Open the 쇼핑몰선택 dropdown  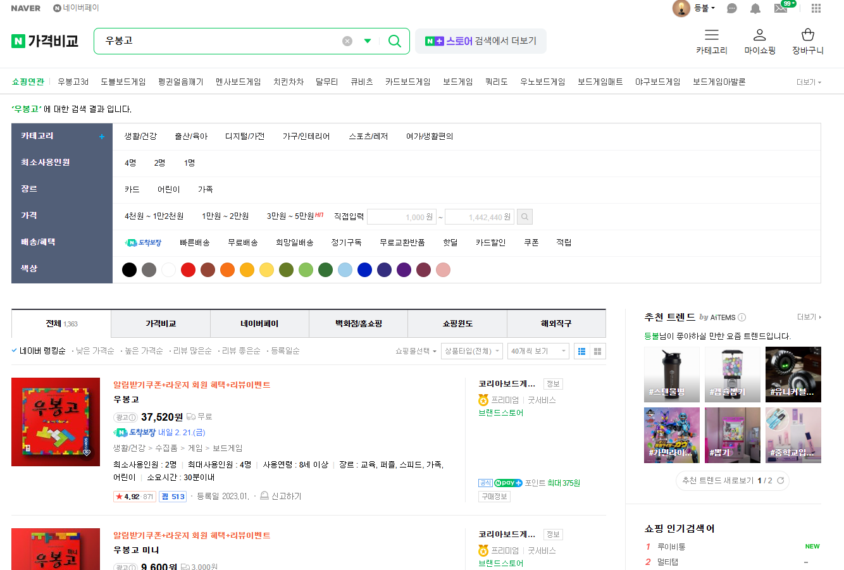point(416,351)
